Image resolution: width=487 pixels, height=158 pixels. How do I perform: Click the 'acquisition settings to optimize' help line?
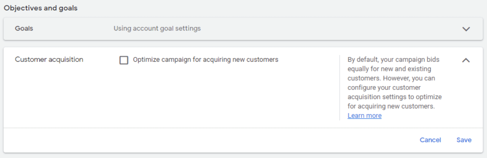(394, 97)
